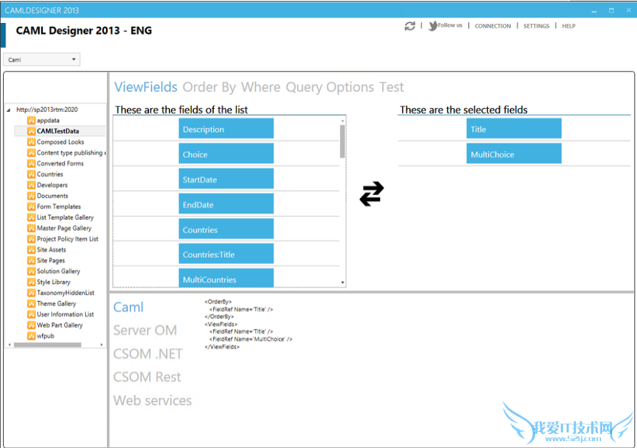Select the Choice field tile
637x448 pixels.
click(x=226, y=153)
